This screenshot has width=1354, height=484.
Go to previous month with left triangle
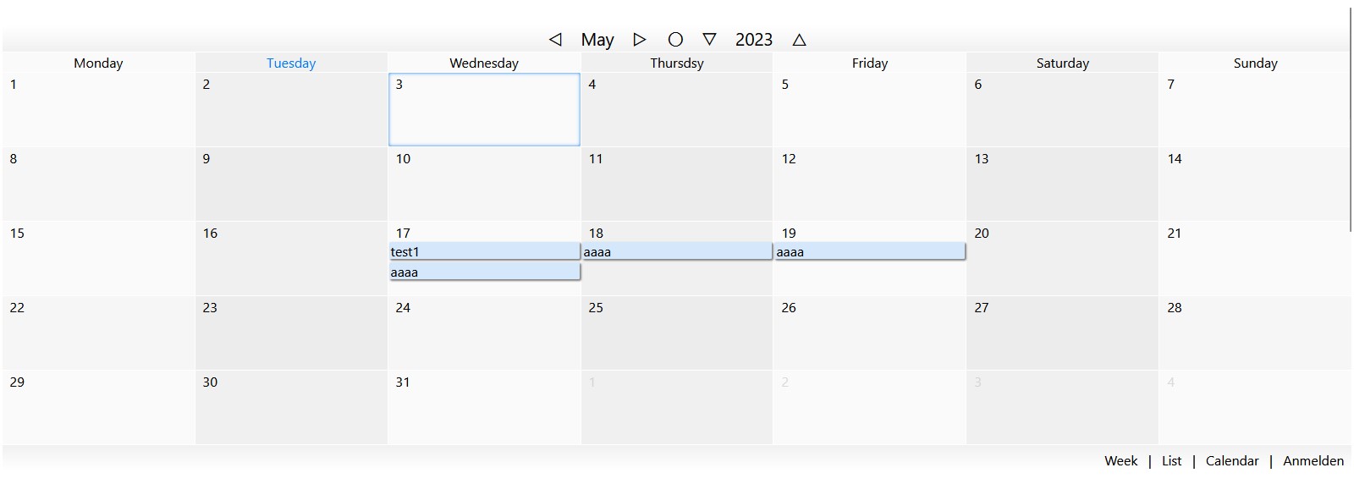point(555,40)
